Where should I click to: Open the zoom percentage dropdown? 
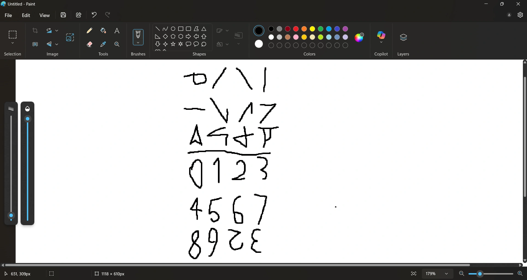pyautogui.click(x=445, y=274)
